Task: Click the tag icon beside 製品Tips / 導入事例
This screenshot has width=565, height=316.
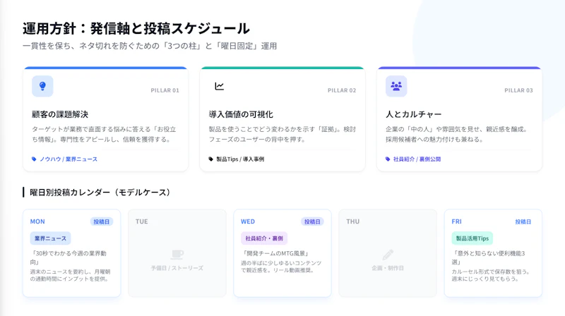Action: 211,159
